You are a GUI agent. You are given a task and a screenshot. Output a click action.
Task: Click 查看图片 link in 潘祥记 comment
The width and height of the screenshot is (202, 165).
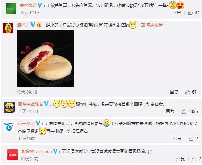[x=152, y=25]
